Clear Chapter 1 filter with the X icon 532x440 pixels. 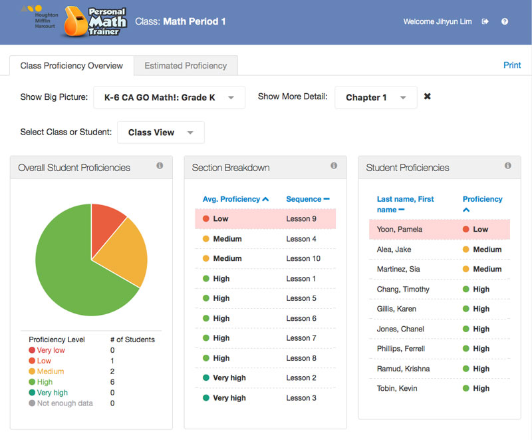(428, 97)
